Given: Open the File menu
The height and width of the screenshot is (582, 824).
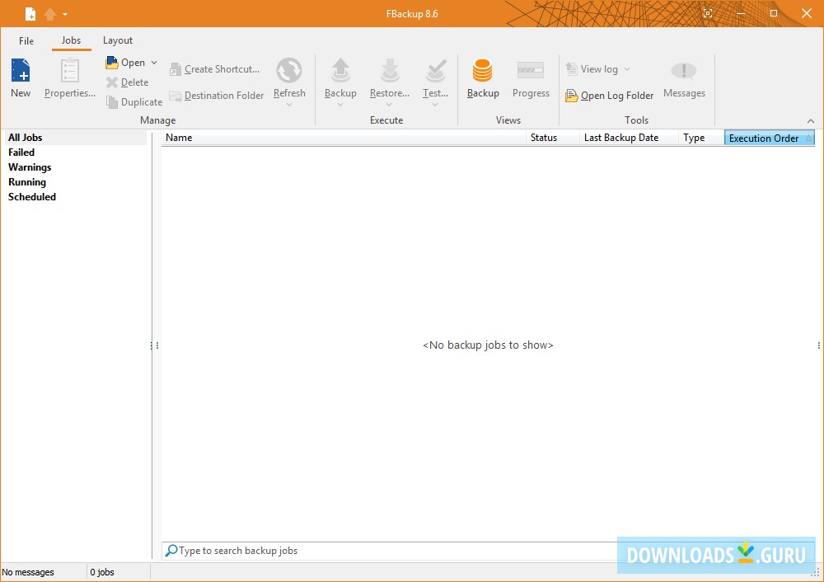Looking at the screenshot, I should 26,40.
